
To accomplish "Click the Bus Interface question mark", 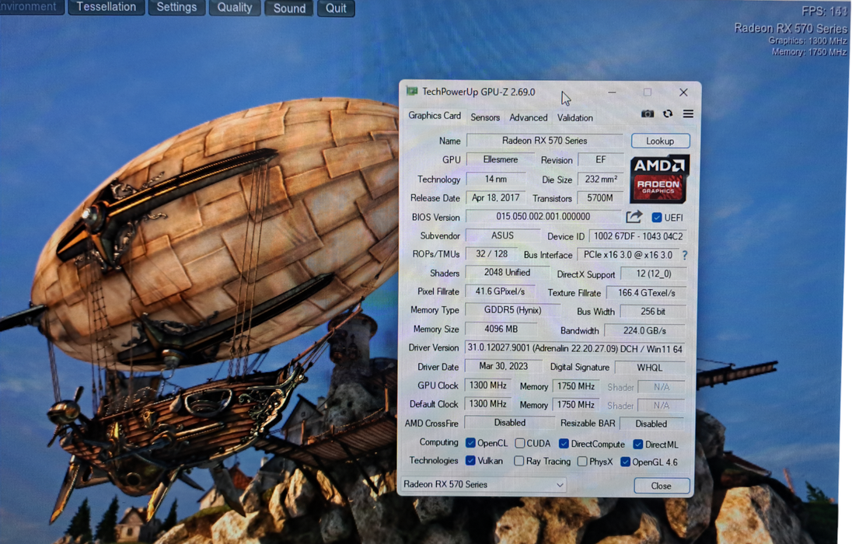I will coord(684,255).
